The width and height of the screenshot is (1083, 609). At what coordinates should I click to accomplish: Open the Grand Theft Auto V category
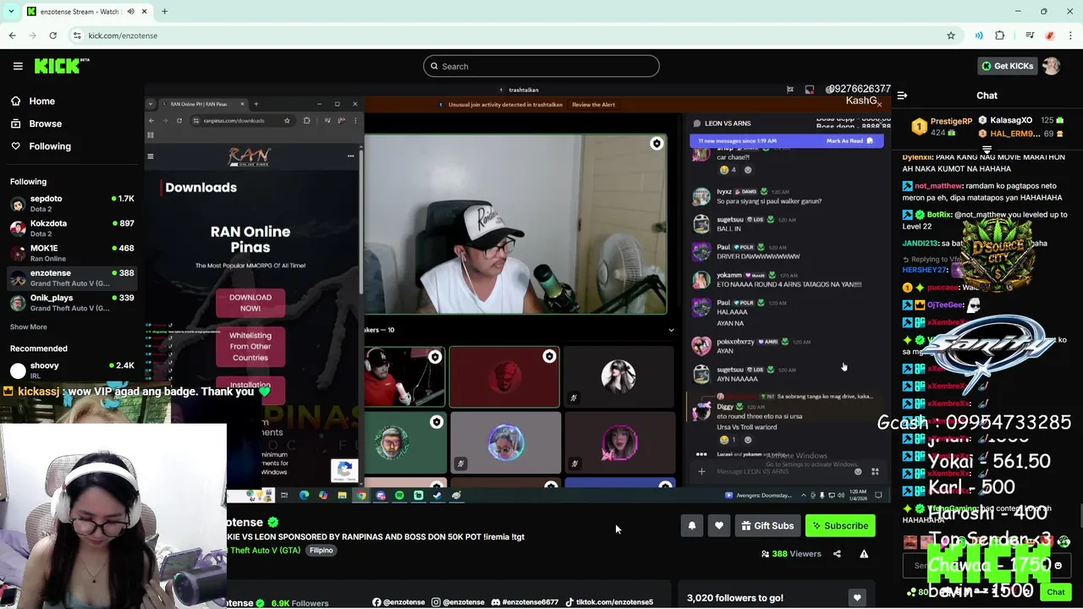pyautogui.click(x=263, y=550)
